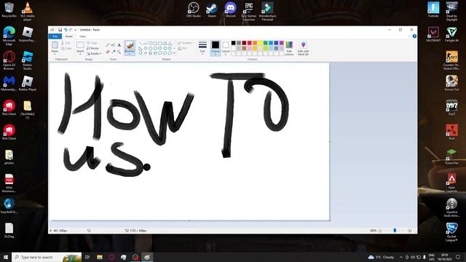Click the Select rectangle tool

click(80, 45)
